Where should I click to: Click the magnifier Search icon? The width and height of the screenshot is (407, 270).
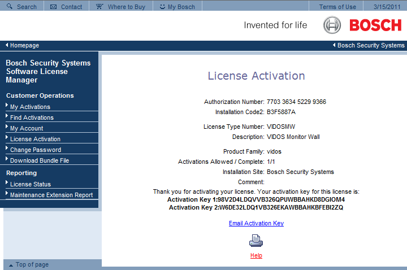click(10, 6)
